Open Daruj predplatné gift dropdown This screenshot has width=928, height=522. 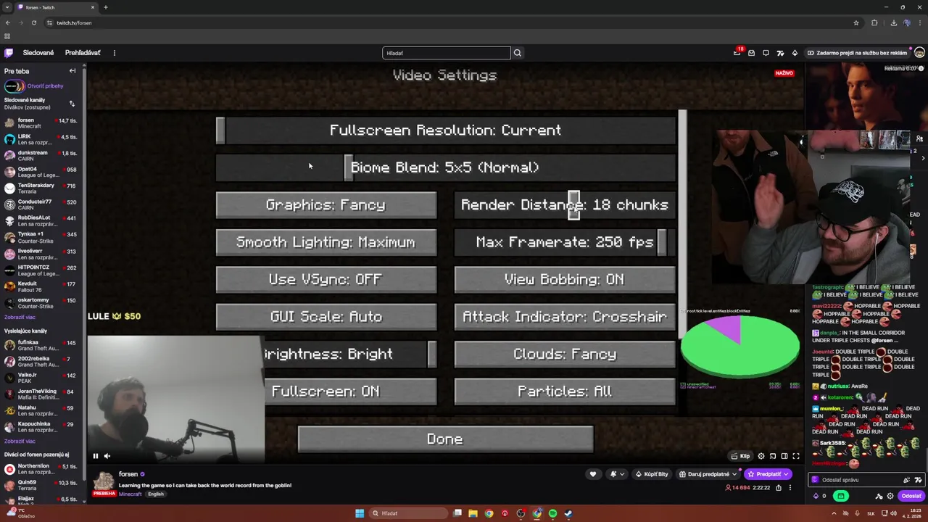coord(708,474)
